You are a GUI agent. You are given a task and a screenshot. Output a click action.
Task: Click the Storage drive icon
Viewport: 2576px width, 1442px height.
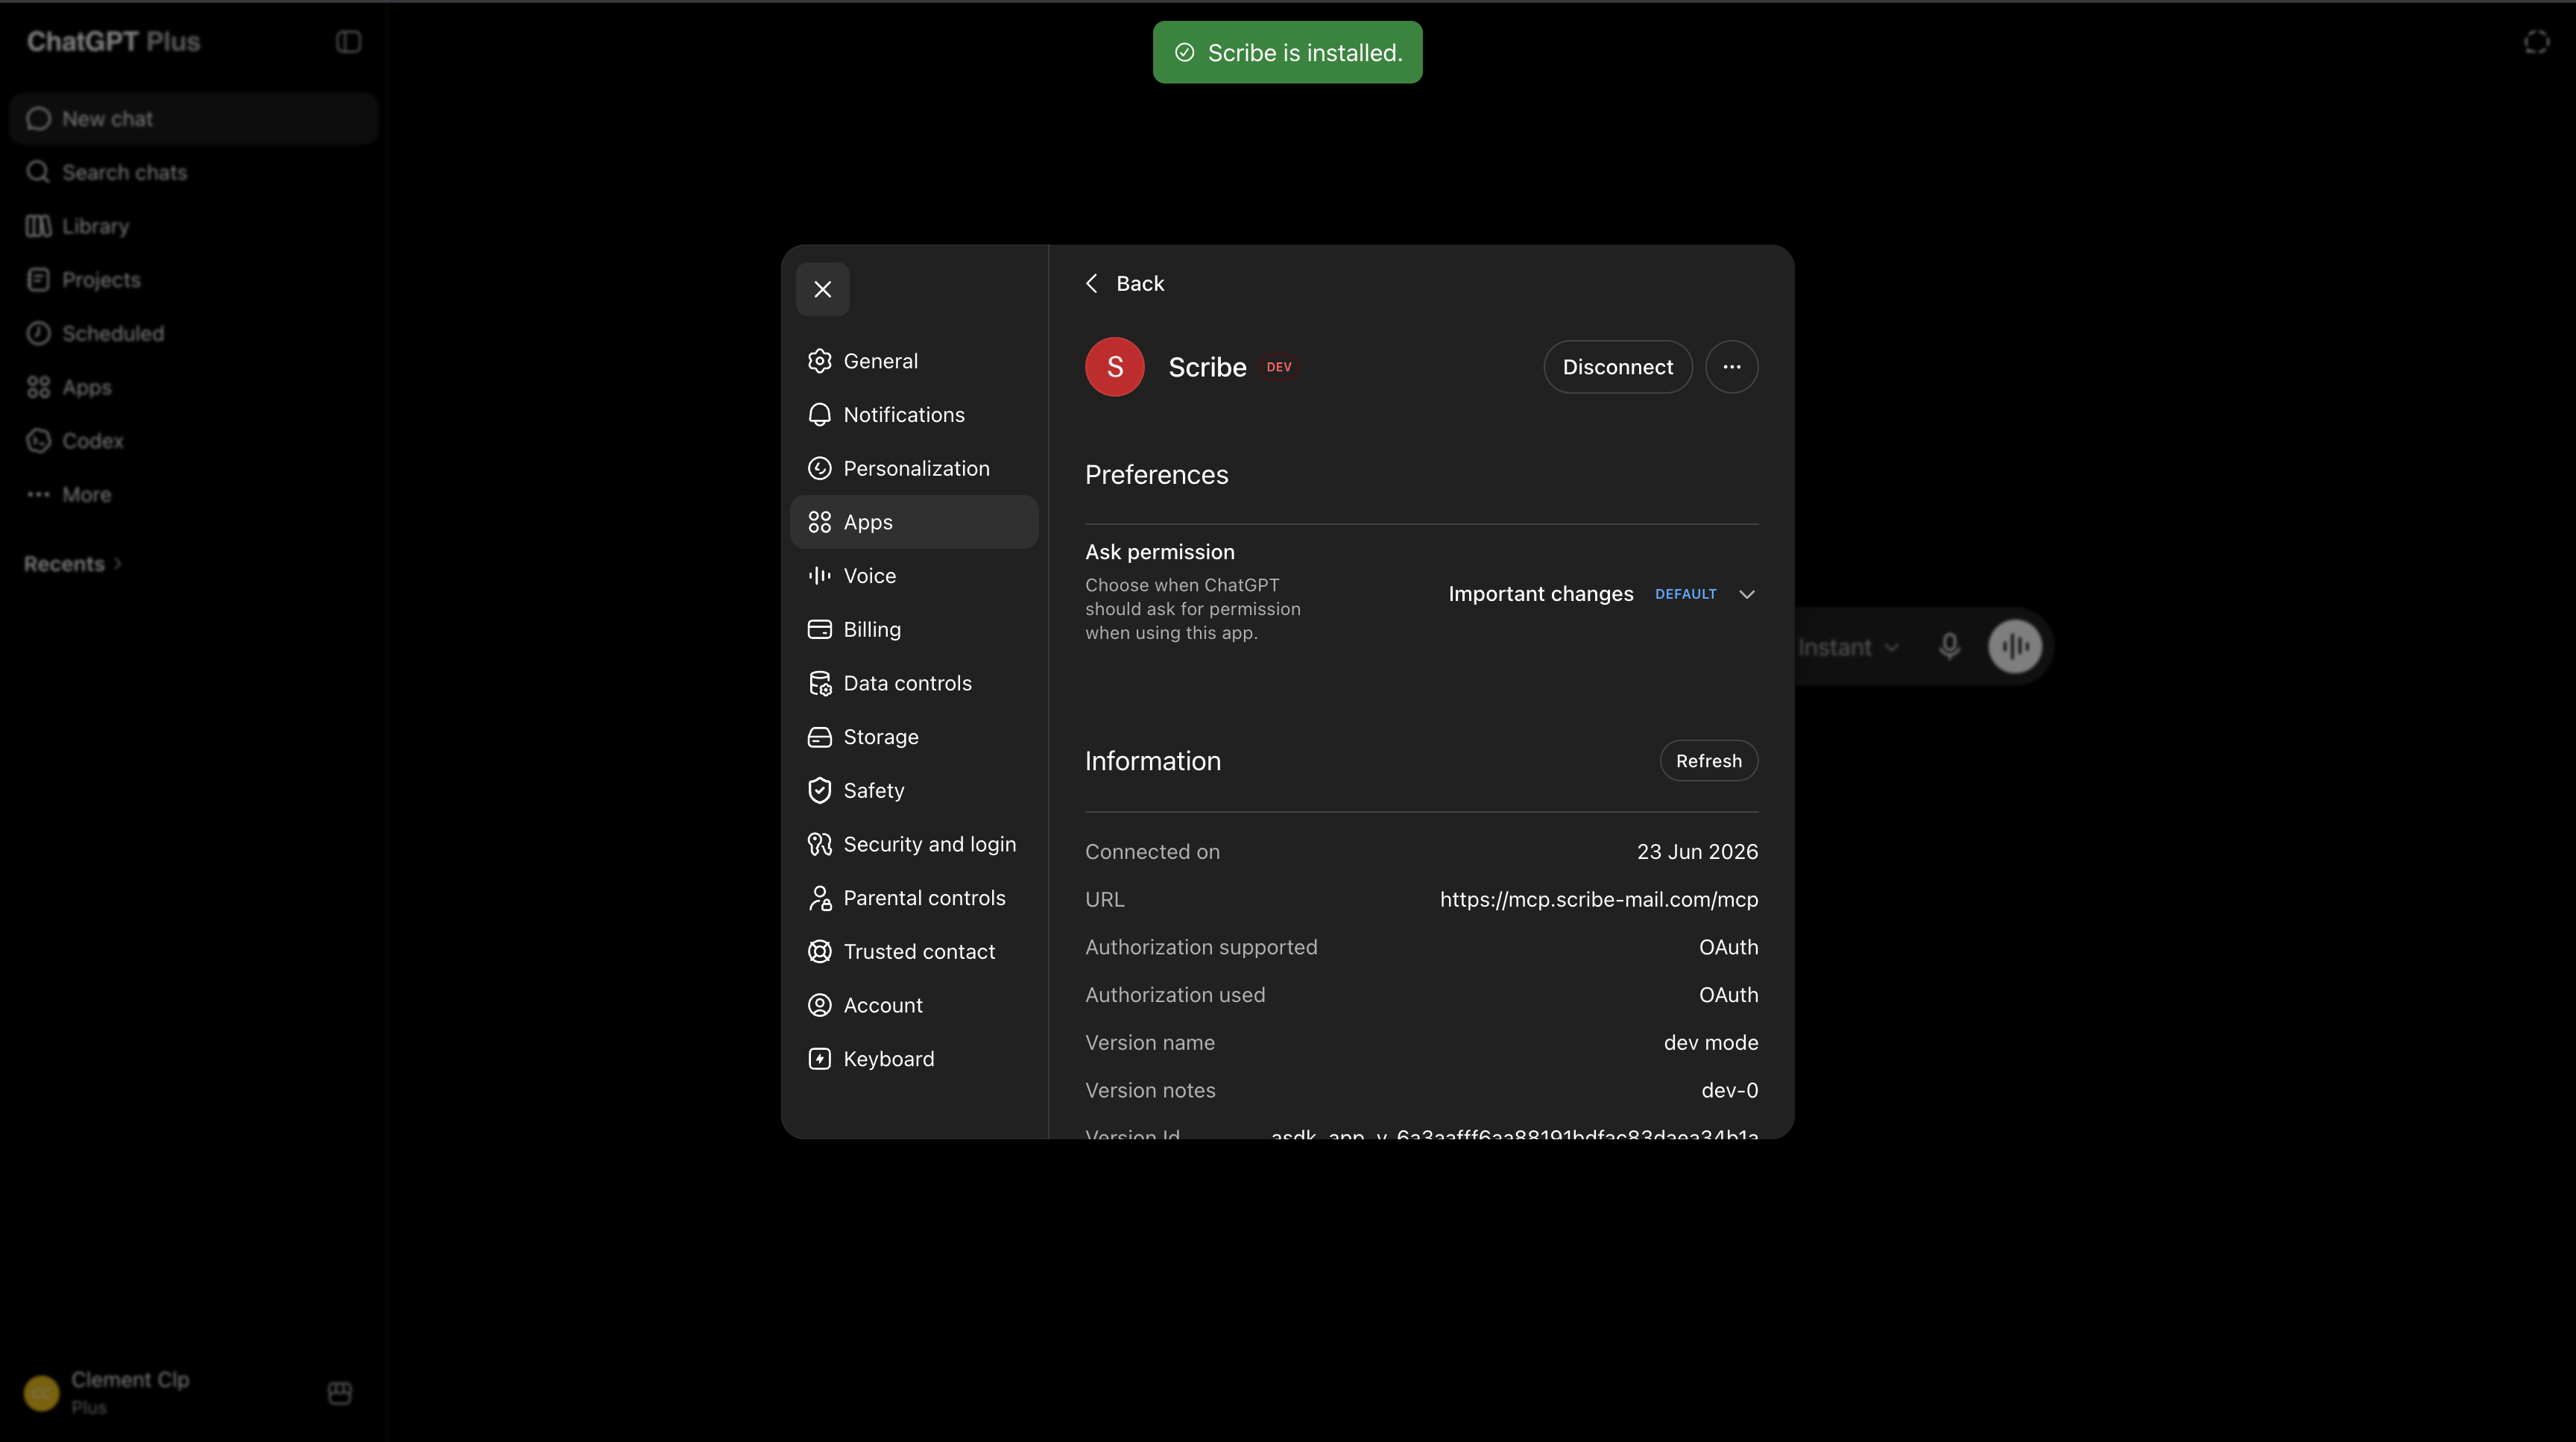tap(819, 737)
